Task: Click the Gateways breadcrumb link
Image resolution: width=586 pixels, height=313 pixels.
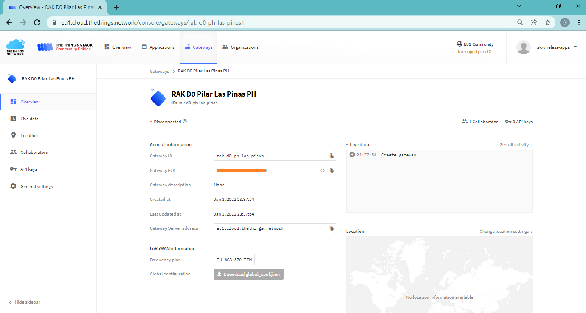Action: point(159,71)
